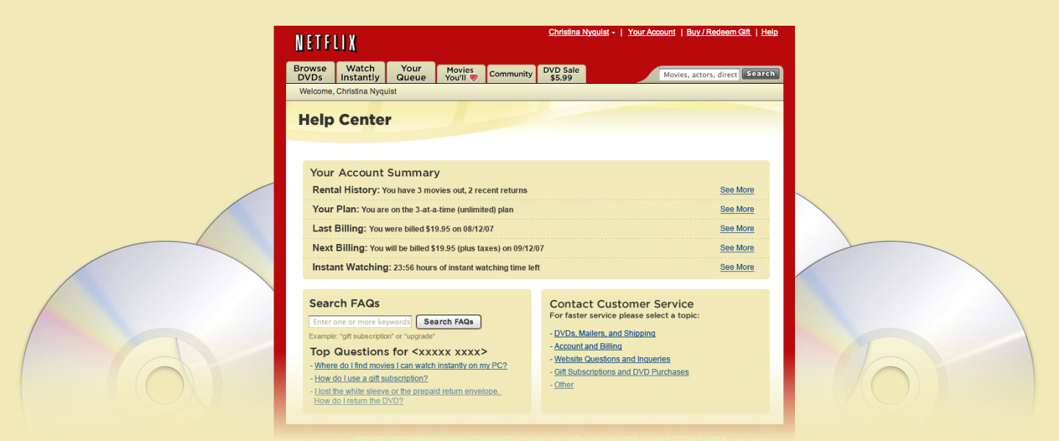Viewport: 1059px width, 441px height.
Task: See more about Instant Watching time
Action: click(x=736, y=268)
